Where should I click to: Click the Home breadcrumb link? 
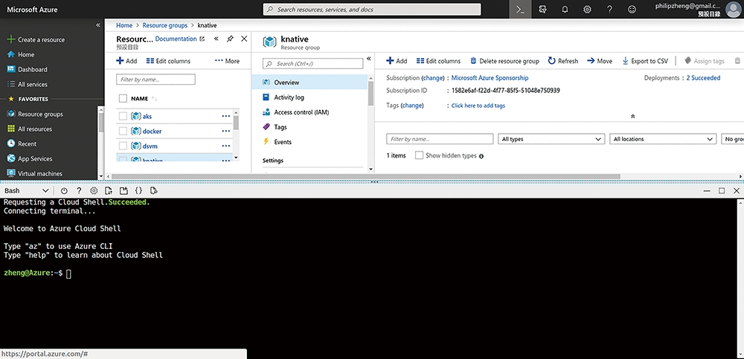(x=124, y=25)
